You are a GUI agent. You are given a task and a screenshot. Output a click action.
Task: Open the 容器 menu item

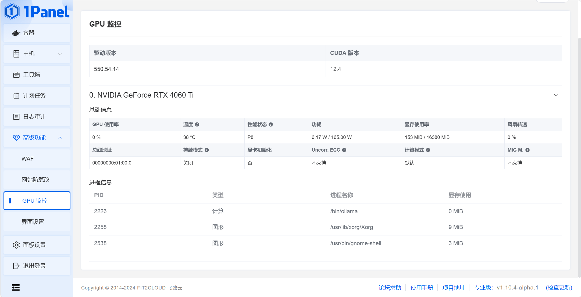pyautogui.click(x=37, y=33)
